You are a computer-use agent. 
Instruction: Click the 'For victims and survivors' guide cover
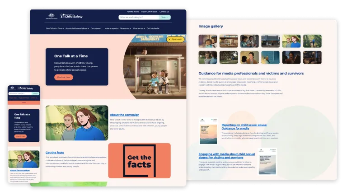pos(267,162)
